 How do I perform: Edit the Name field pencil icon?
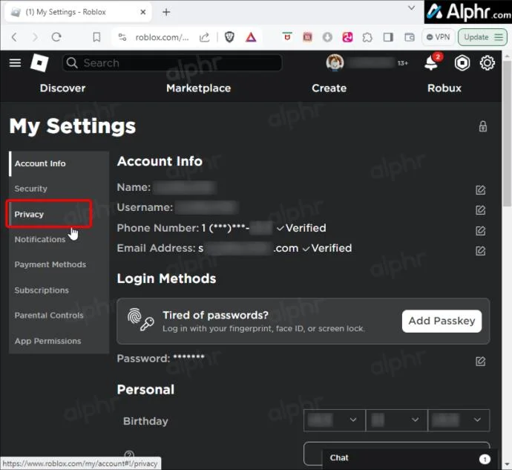point(480,190)
